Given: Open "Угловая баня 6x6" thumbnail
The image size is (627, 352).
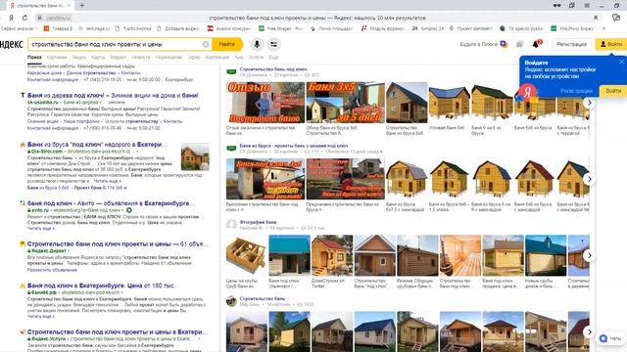Looking at the screenshot, I should 449,103.
